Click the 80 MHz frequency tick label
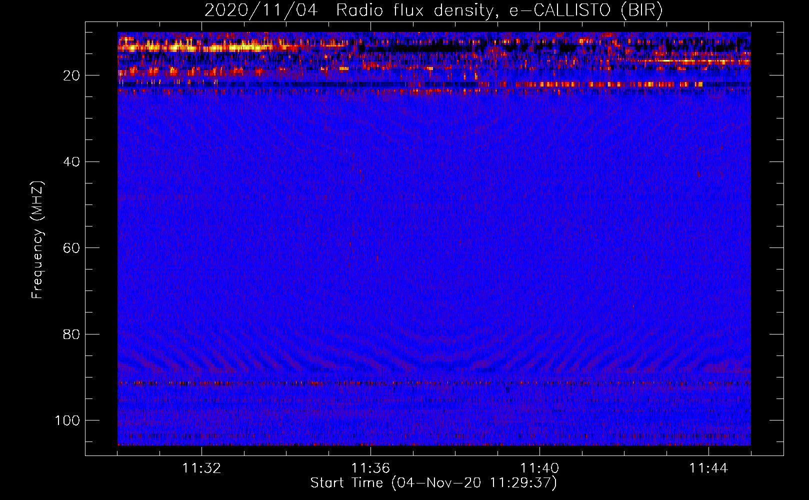The width and height of the screenshot is (809, 500). (71, 334)
